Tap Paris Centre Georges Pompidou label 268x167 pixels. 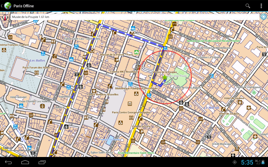pos(131,112)
